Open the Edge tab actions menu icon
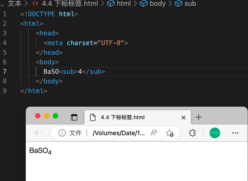Image resolution: width=248 pixels, height=181 pixels. [x=74, y=117]
